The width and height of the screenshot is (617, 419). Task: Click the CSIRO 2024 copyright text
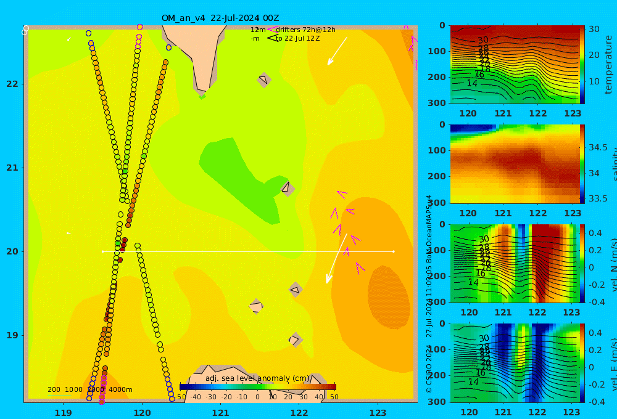coord(429,368)
